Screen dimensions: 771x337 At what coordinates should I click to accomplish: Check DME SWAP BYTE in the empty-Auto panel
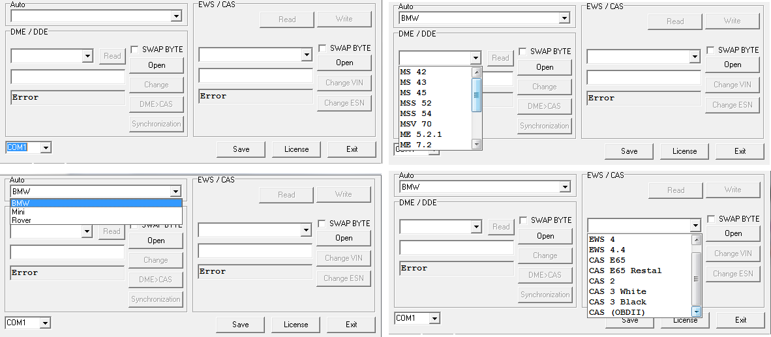click(x=134, y=50)
